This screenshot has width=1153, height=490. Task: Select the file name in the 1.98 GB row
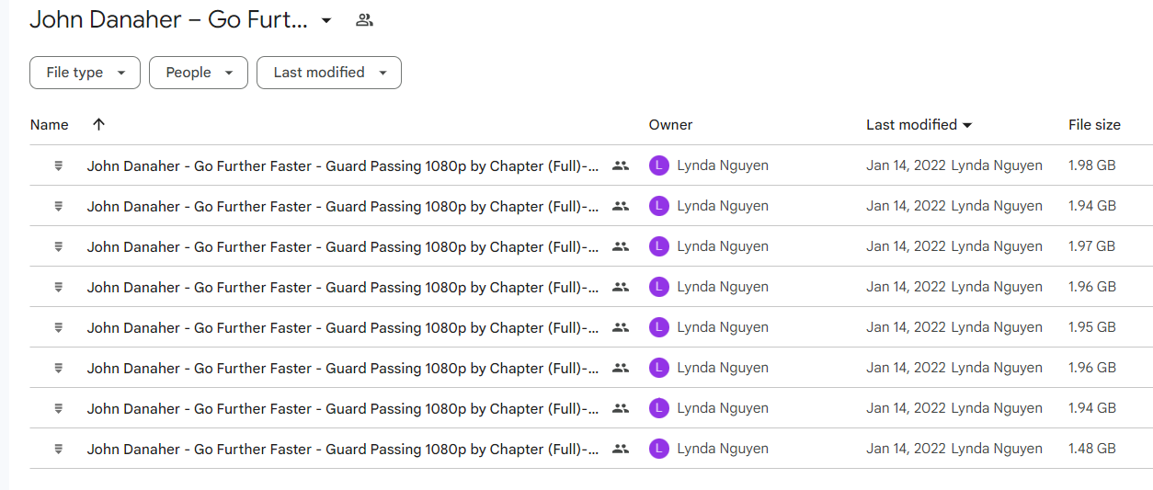tap(343, 166)
